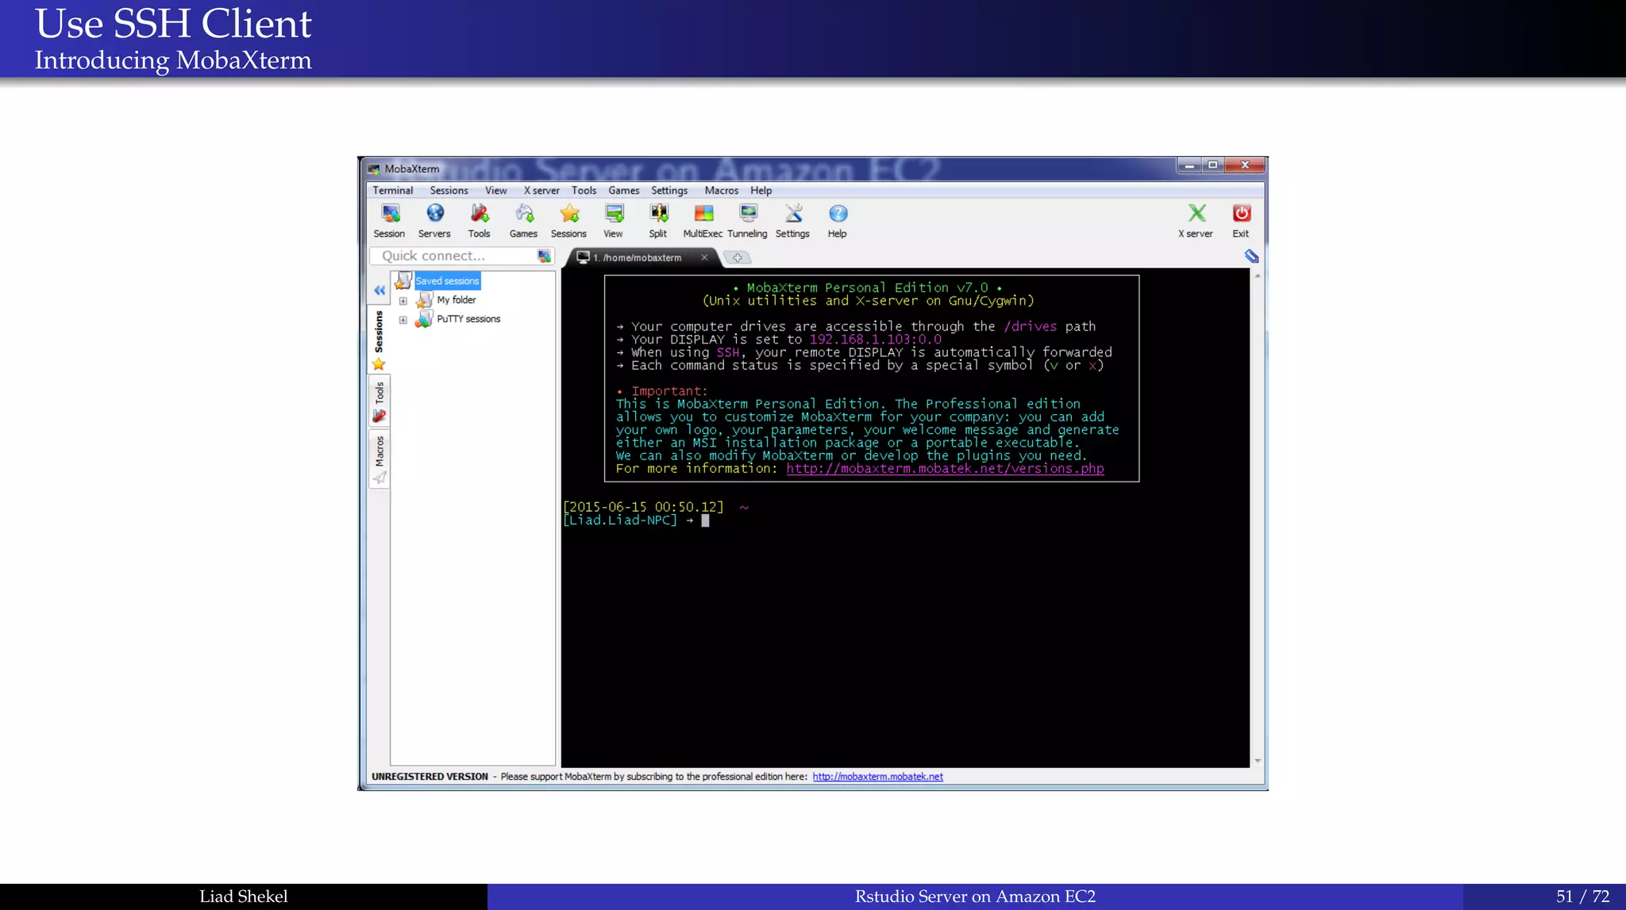Click the terminal scrollbar down arrow
The width and height of the screenshot is (1626, 910).
click(x=1258, y=761)
